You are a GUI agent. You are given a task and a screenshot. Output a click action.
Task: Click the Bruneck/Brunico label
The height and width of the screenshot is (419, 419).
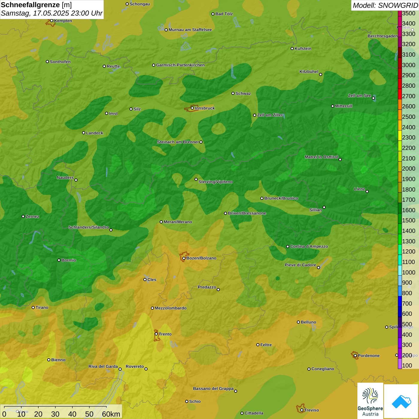click(x=281, y=198)
